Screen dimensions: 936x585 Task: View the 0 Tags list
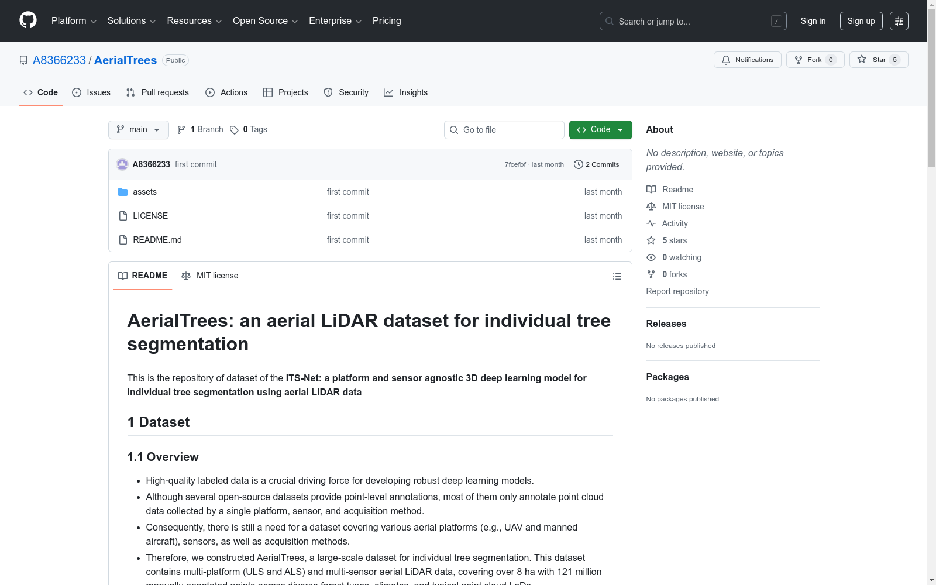coord(249,129)
